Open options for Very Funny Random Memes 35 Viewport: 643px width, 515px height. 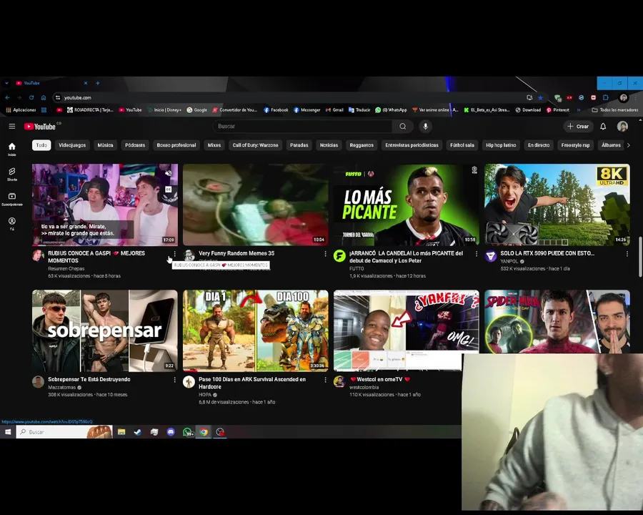(x=325, y=254)
